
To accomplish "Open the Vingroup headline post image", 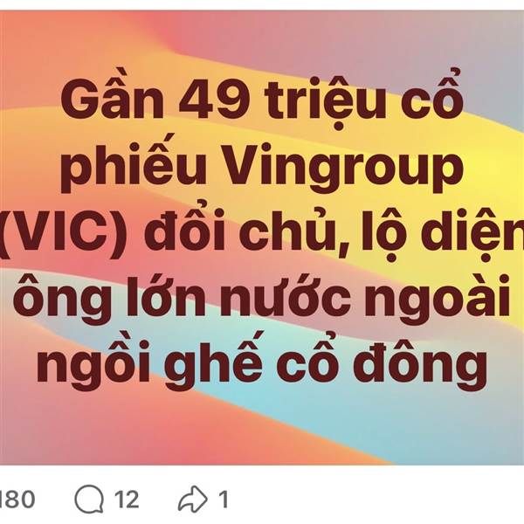I will click(262, 238).
